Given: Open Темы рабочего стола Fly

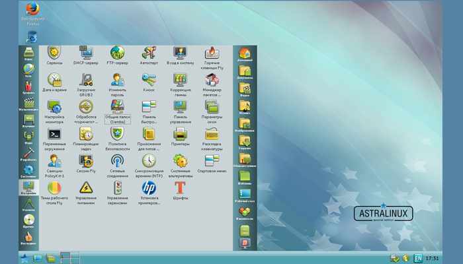Looking at the screenshot, I should point(54,193).
